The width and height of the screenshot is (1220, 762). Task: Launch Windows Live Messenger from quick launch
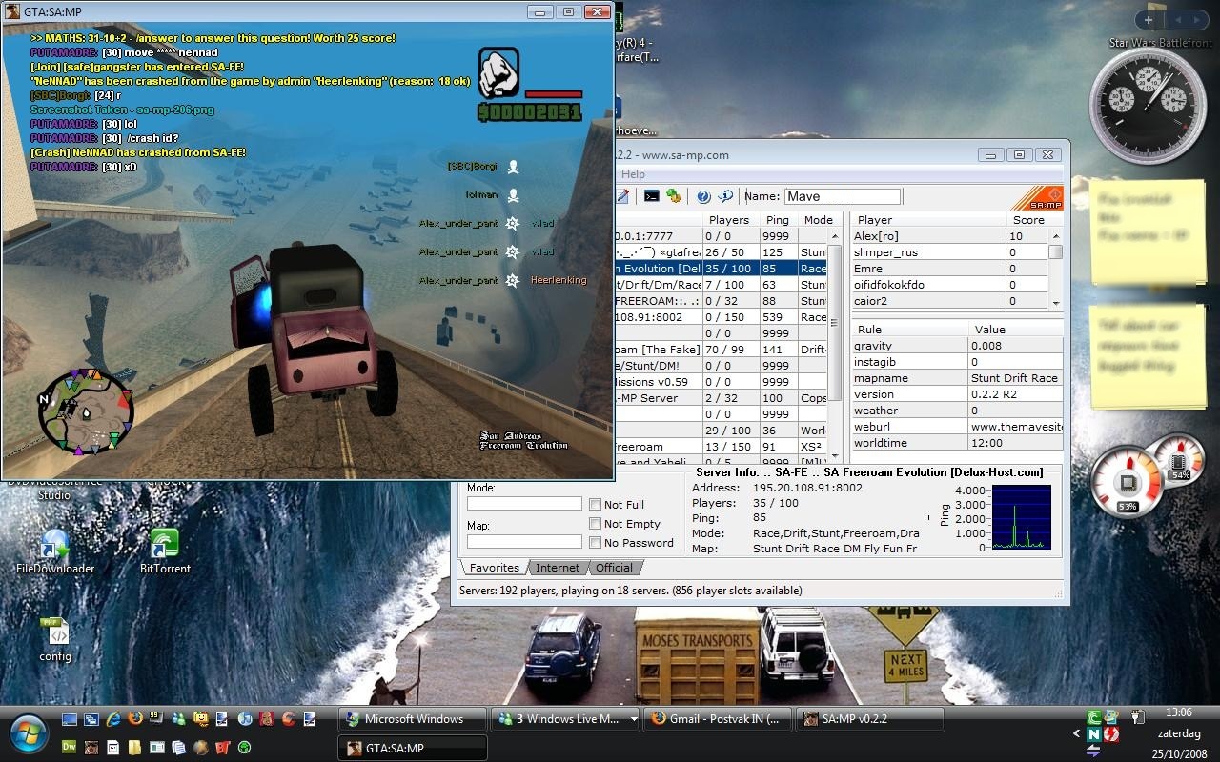[178, 719]
